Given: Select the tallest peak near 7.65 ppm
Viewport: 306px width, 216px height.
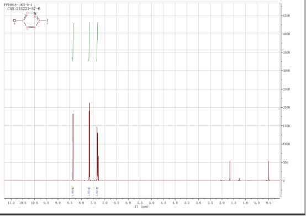Looking at the screenshot, I should [89, 142].
